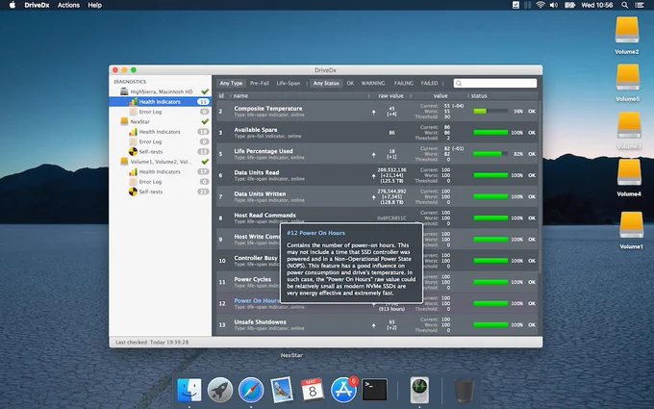The image size is (654, 409).
Task: Click the magnifier icon in search field
Action: tap(459, 84)
